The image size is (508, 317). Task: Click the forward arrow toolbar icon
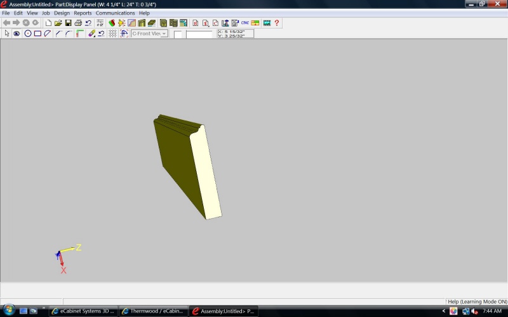[x=17, y=23]
